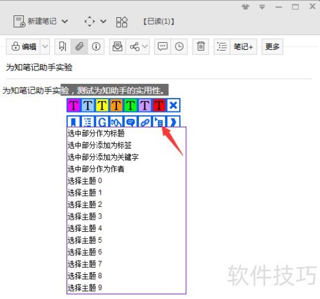Image resolution: width=320 pixels, height=299 pixels.
Task: Select 选择主题 7 from menu
Action: tap(126, 264)
